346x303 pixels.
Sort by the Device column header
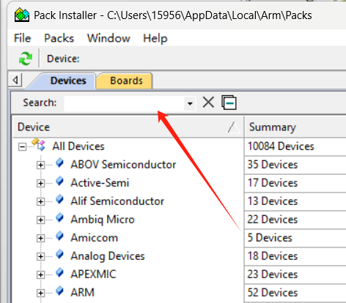[128, 127]
